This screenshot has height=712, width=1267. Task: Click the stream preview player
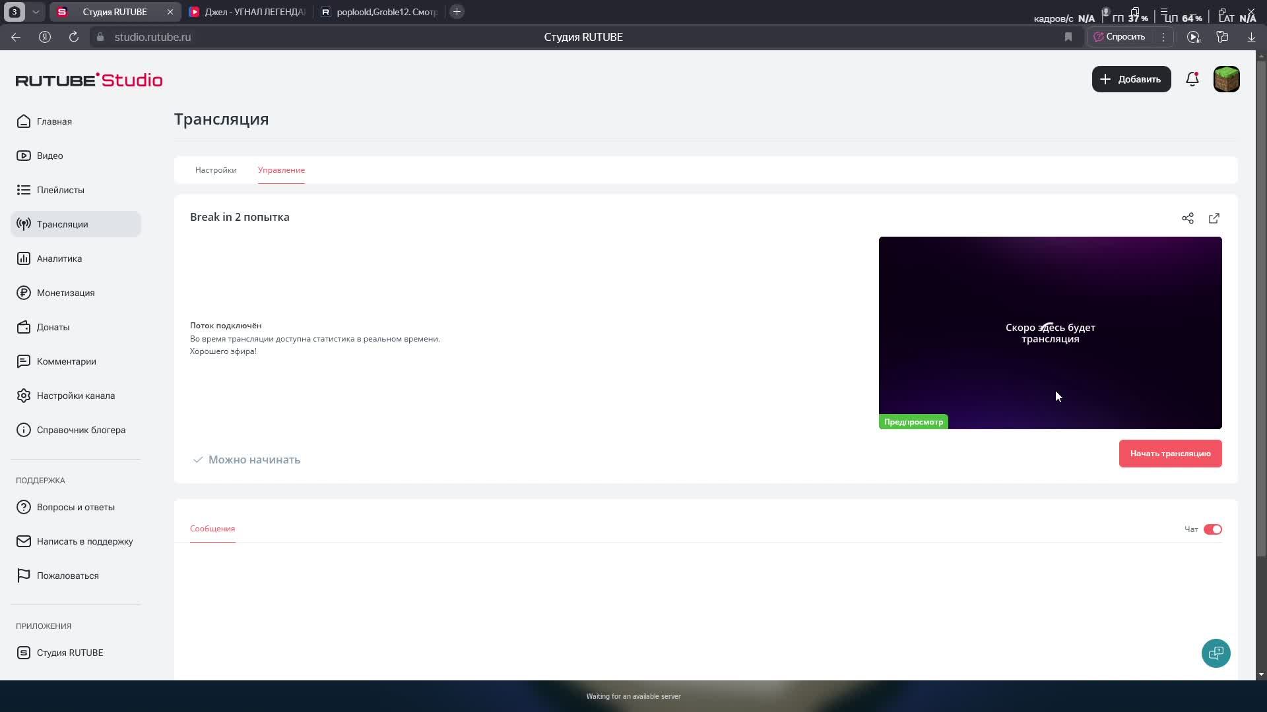(x=1050, y=333)
